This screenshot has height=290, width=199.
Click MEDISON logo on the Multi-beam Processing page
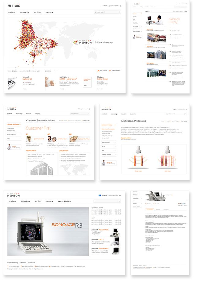(x=106, y=109)
